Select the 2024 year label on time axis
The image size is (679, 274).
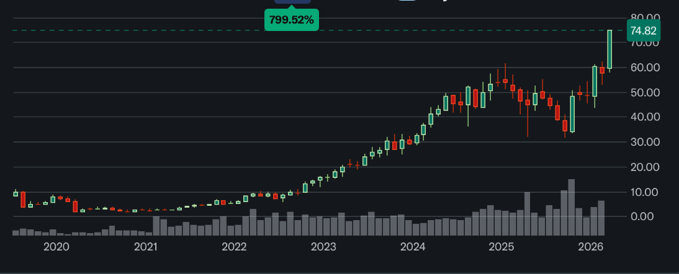point(413,247)
